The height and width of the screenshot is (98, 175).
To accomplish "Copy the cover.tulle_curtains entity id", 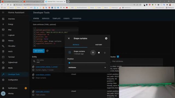I will tap(33, 92).
